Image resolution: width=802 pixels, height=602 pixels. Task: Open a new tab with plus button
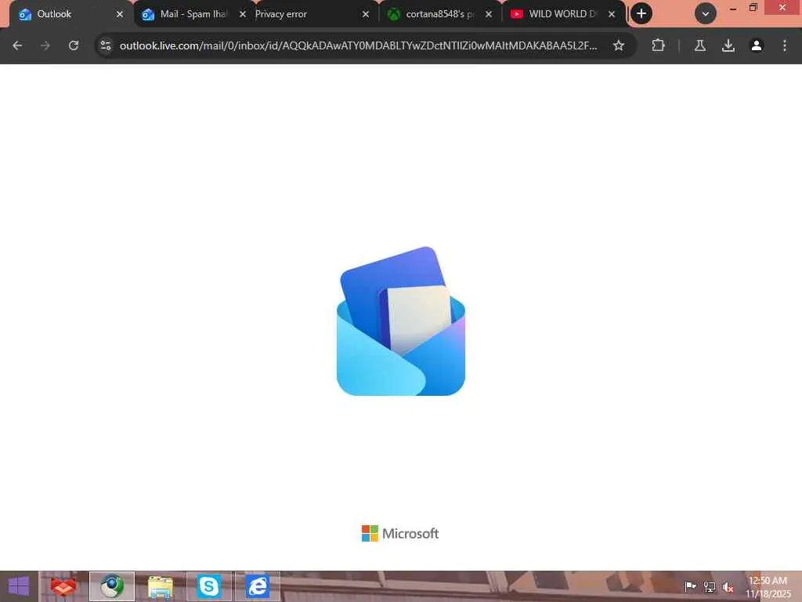641,14
